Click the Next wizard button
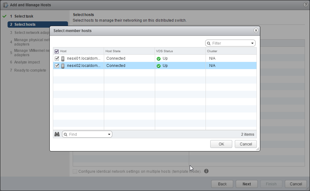Image resolution: width=310 pixels, height=191 pixels. [x=246, y=184]
